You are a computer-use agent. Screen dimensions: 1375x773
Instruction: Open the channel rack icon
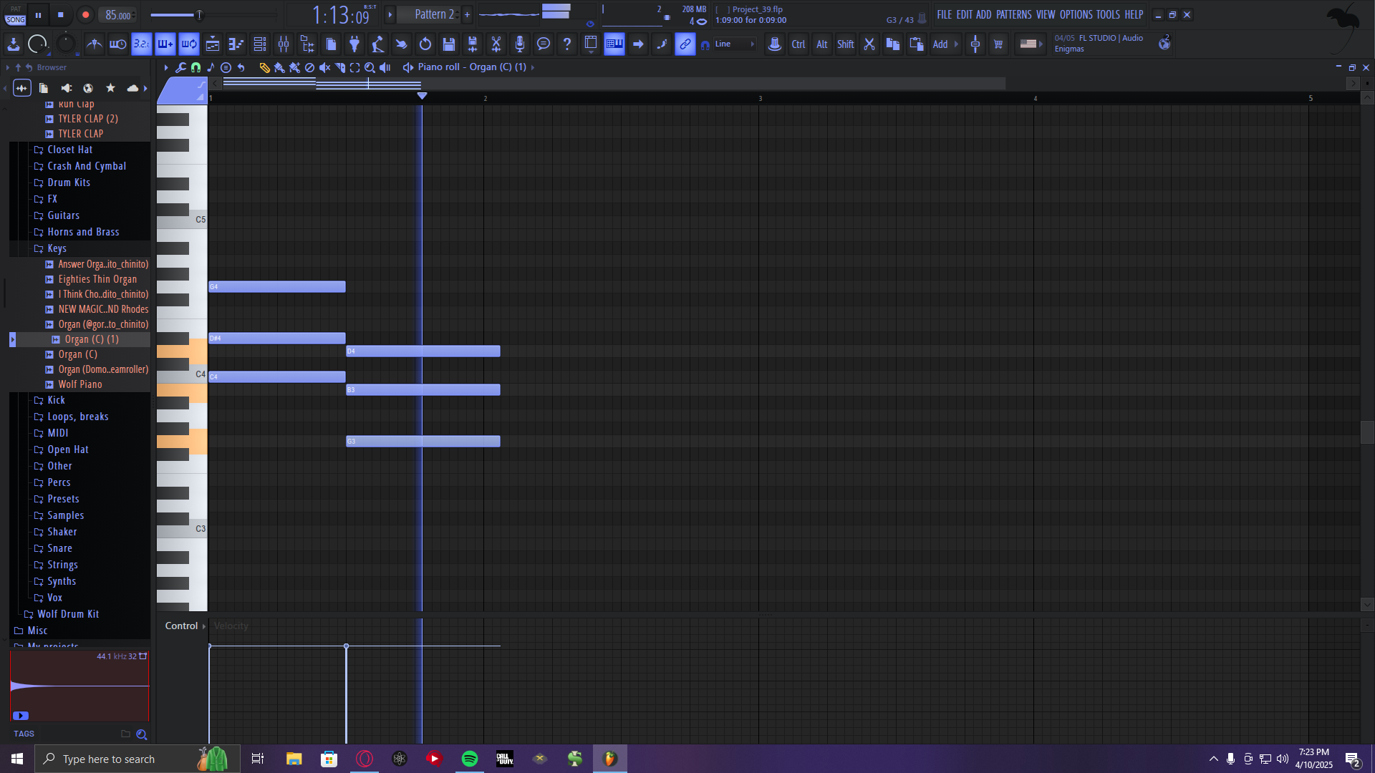point(260,44)
